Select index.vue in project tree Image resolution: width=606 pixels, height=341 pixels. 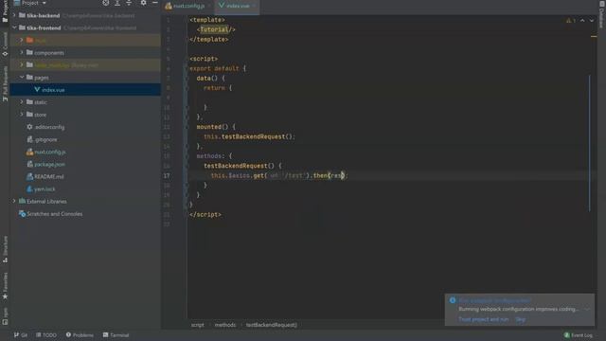tap(85, 90)
